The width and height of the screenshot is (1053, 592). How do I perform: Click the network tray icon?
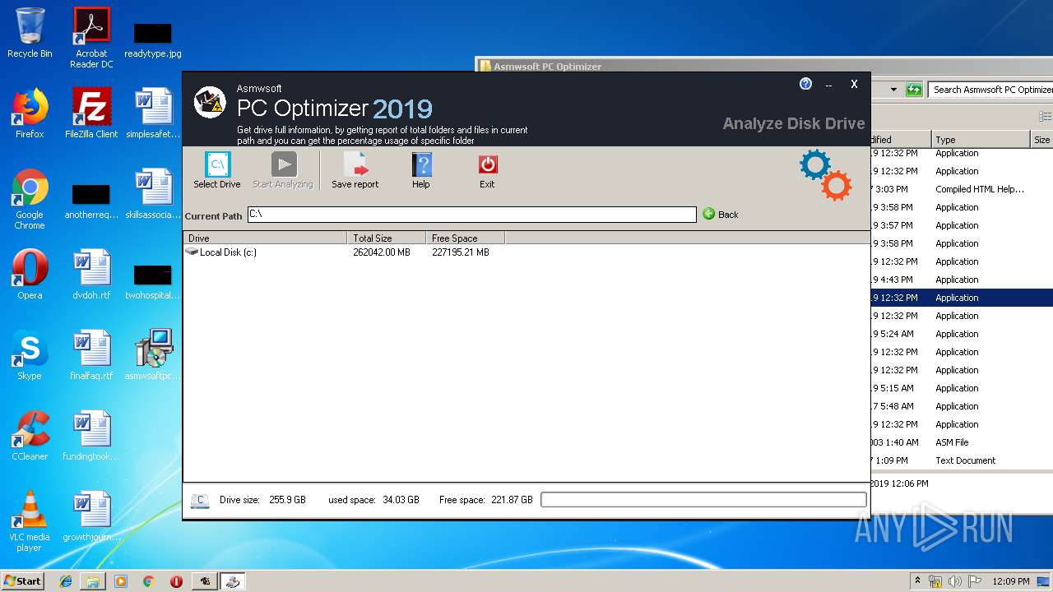936,581
